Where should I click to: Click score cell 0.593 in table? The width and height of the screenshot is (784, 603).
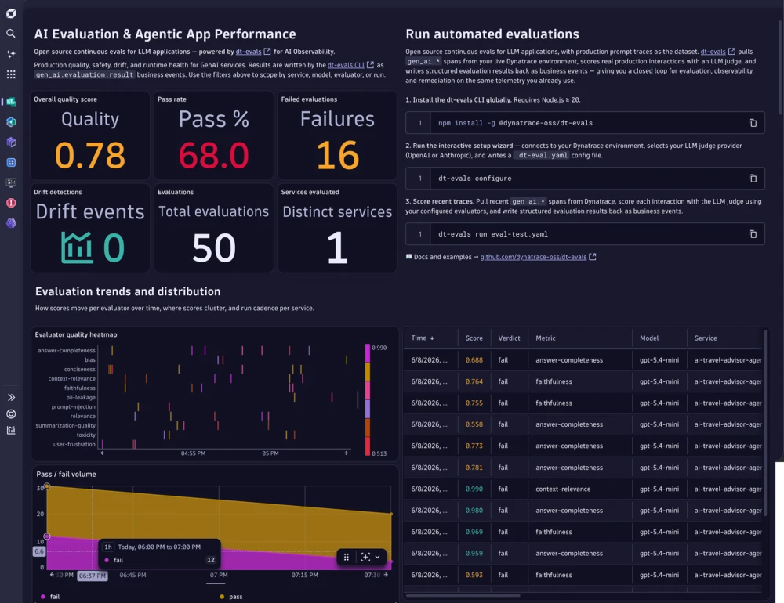tap(474, 575)
